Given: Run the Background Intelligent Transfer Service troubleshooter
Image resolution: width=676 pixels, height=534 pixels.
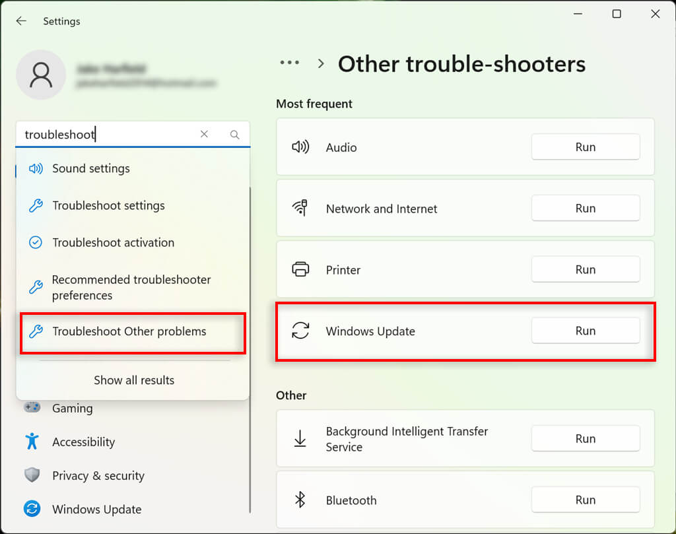Looking at the screenshot, I should (x=586, y=438).
